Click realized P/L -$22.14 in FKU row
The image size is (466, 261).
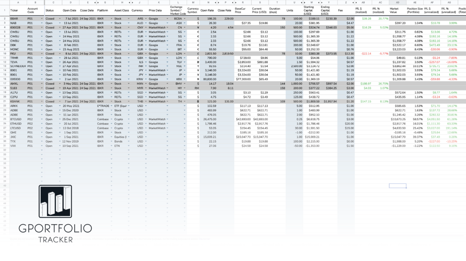(x=363, y=54)
